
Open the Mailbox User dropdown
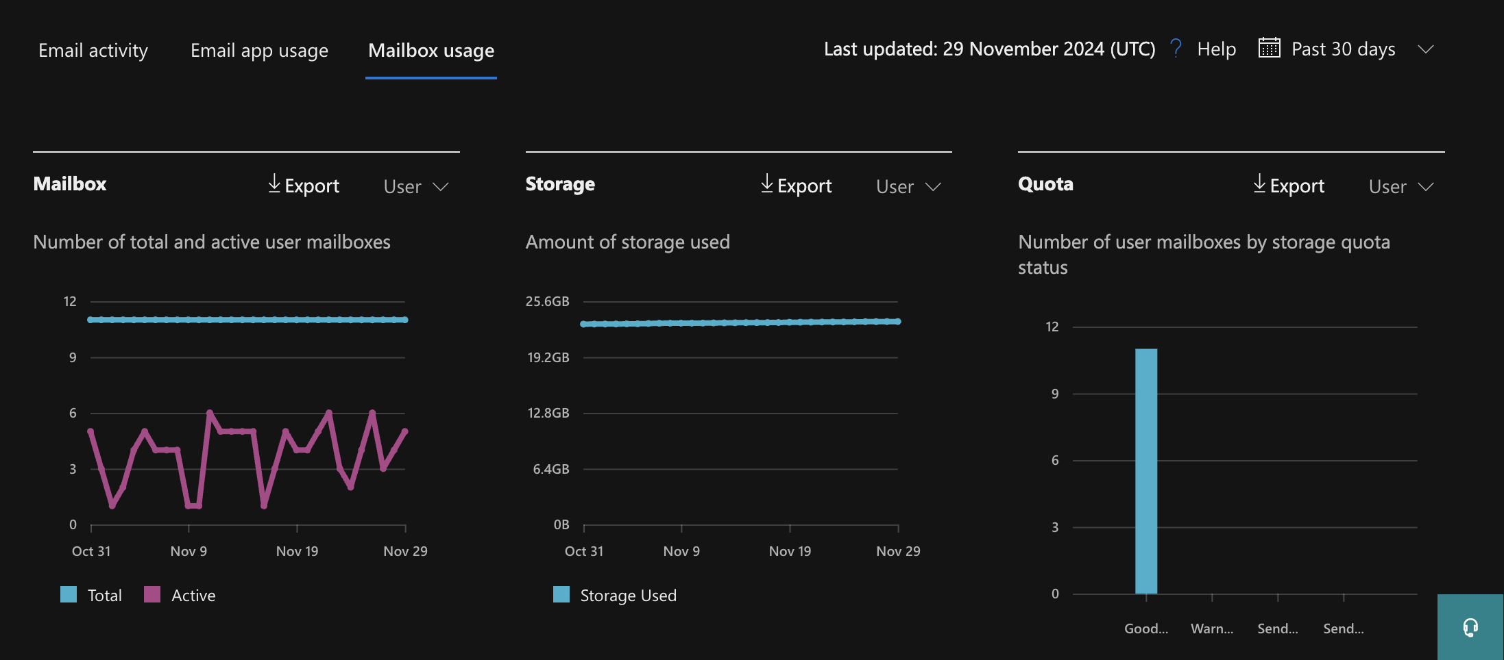(x=415, y=187)
